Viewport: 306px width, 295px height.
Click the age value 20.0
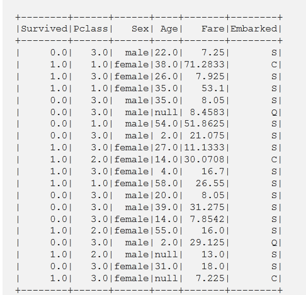(x=166, y=195)
